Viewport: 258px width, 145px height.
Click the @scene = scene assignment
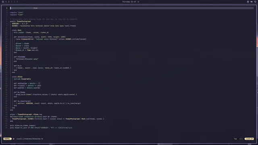coord(22,46)
